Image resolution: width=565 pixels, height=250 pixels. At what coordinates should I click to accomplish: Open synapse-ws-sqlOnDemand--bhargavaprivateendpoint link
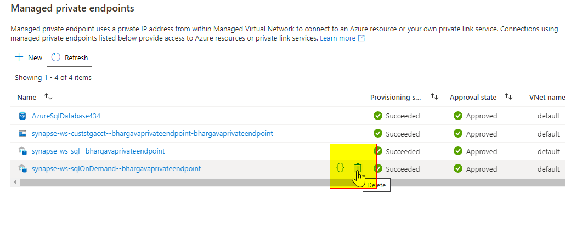point(116,168)
